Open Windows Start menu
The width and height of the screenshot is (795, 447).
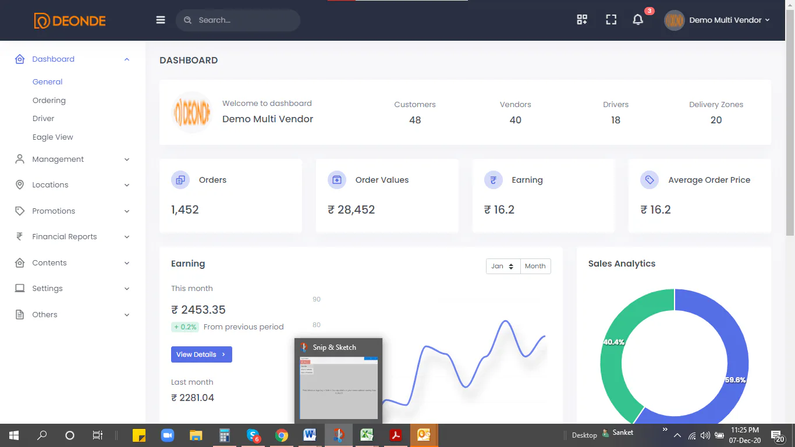pyautogui.click(x=14, y=435)
